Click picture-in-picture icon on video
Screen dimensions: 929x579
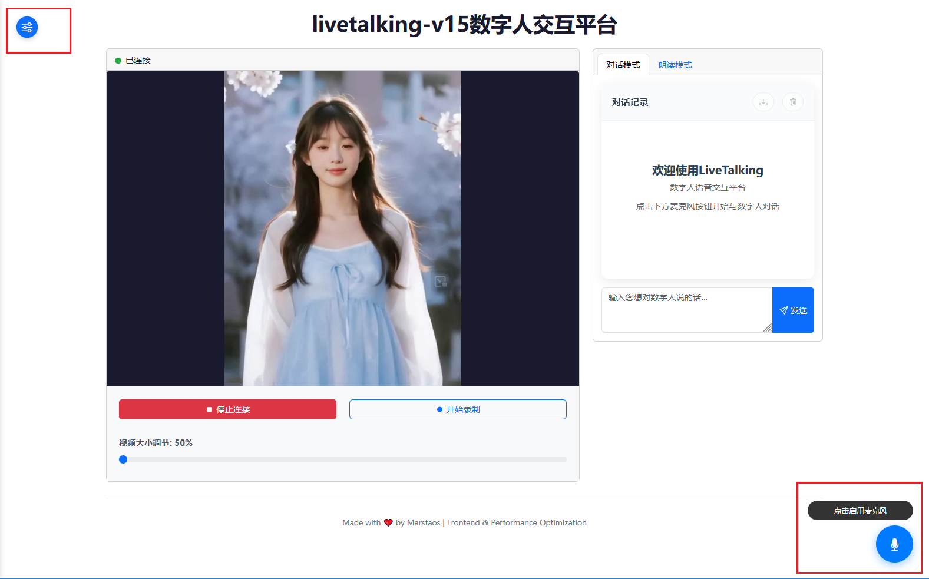coord(441,282)
